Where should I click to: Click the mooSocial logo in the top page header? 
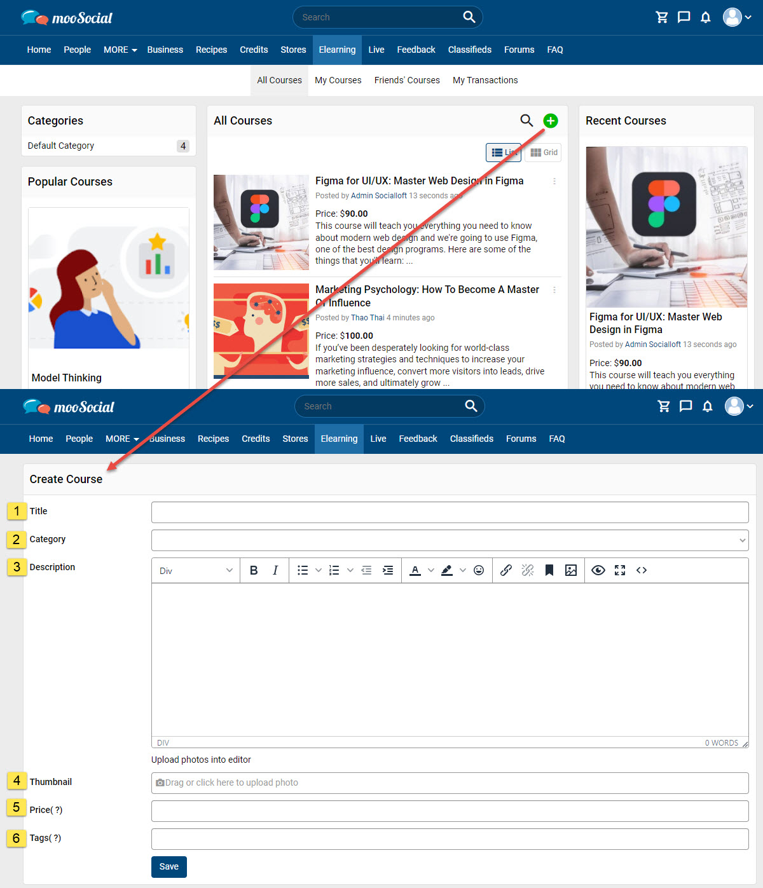(67, 18)
